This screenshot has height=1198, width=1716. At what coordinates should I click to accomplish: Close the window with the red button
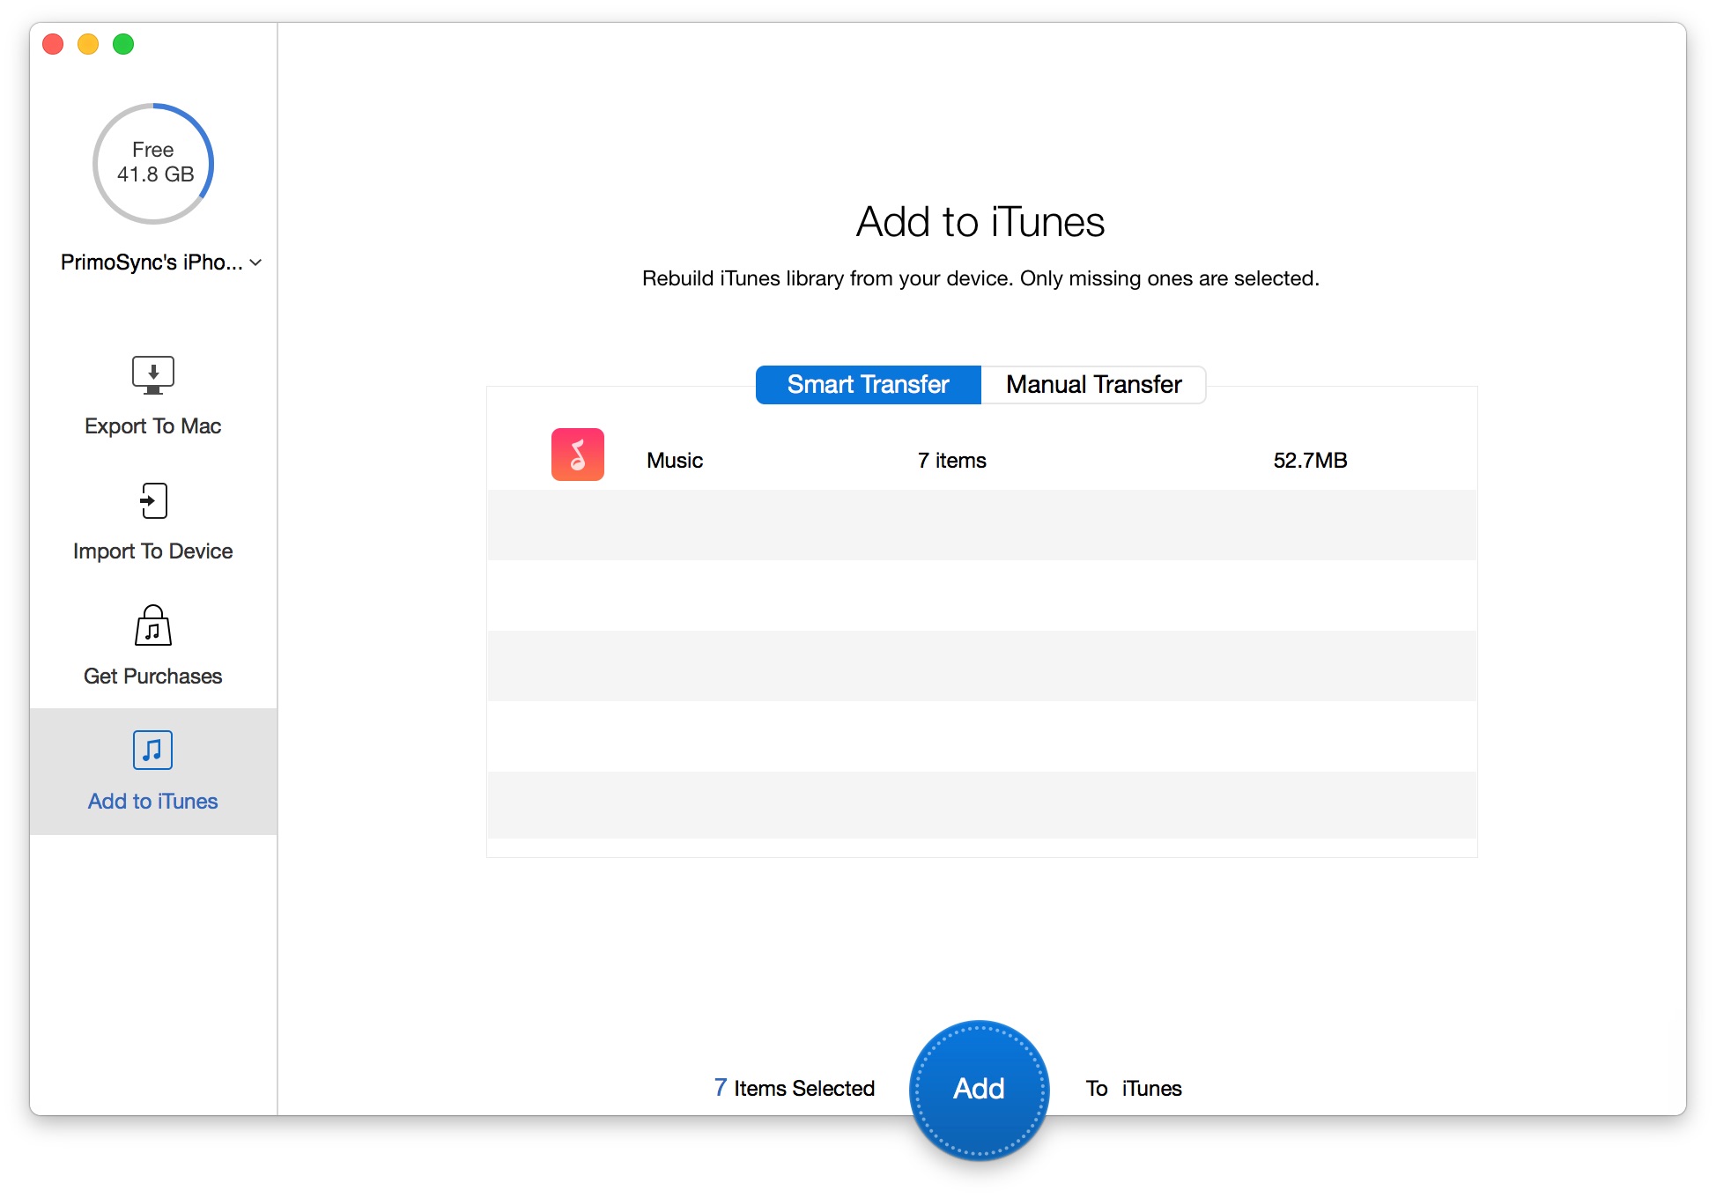[x=53, y=44]
